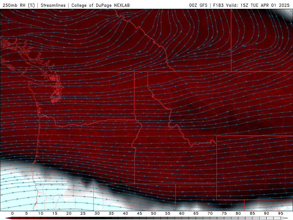This screenshot has width=293, height=220.
Task: Select the "90" label on the color scale
Action: (x=267, y=213)
